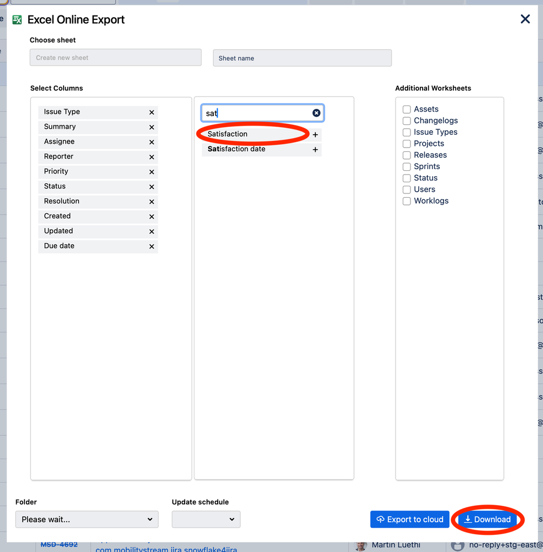Click Martin Luethi in background issue list
This screenshot has width=543, height=552.
click(396, 545)
